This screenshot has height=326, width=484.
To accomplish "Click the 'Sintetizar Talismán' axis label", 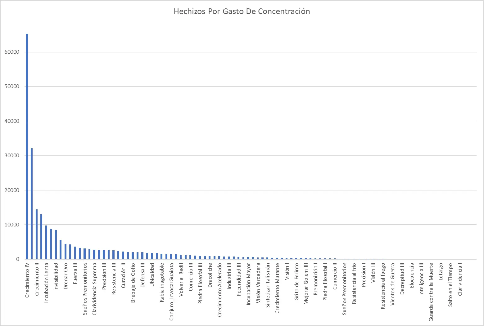I will point(268,285).
